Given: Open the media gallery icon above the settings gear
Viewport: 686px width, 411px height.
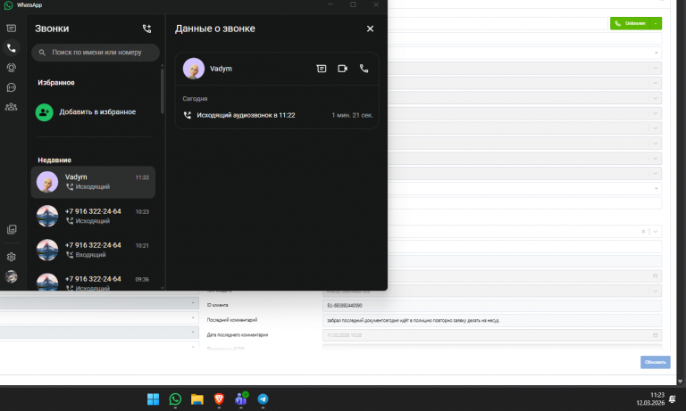Looking at the screenshot, I should 12,229.
